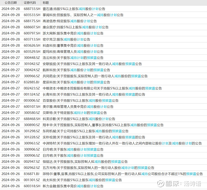Open the 壹石通 减持股份计划公告 title
This screenshot has height=190, width=207.
tap(74, 9)
